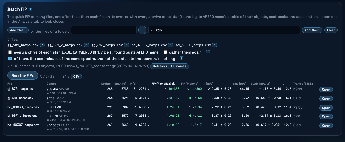
Task: Run the FIPs
Action: 23,75
